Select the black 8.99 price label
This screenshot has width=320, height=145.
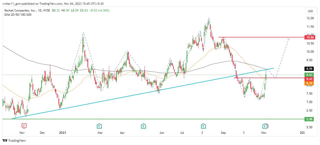[310, 69]
